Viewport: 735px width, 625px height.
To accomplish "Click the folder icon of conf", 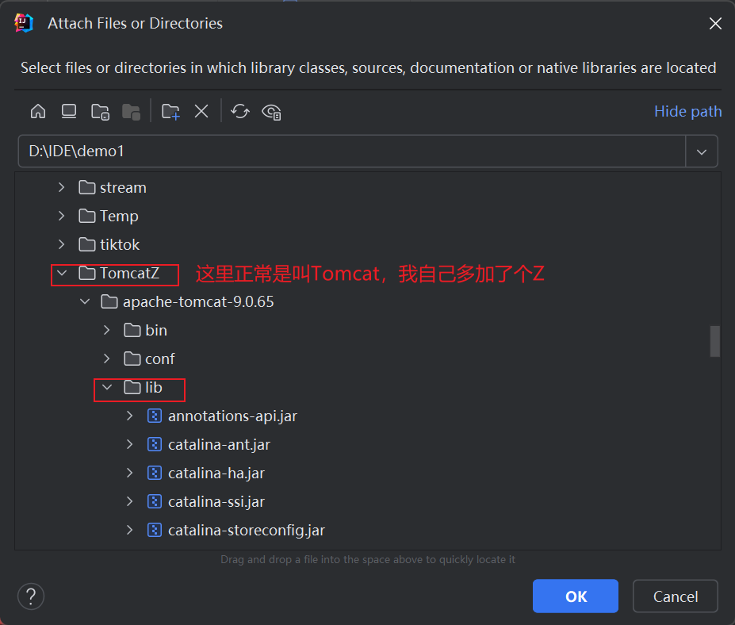I will tap(132, 359).
